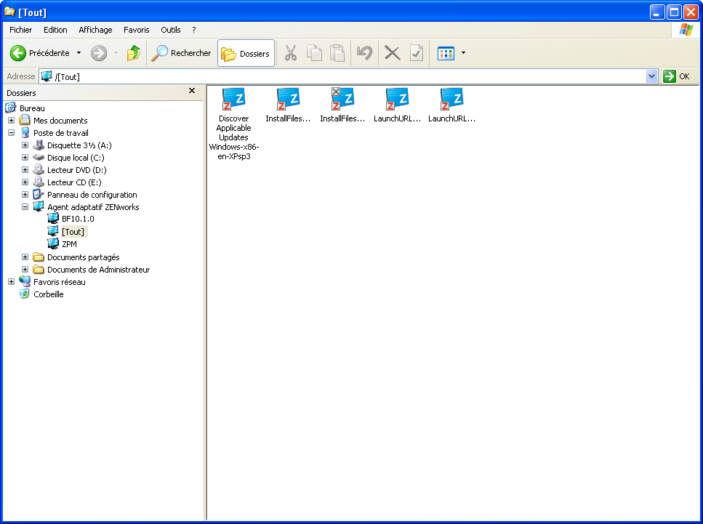Open the first LaunchURL bundle icon
This screenshot has height=524, width=703.
(x=397, y=99)
